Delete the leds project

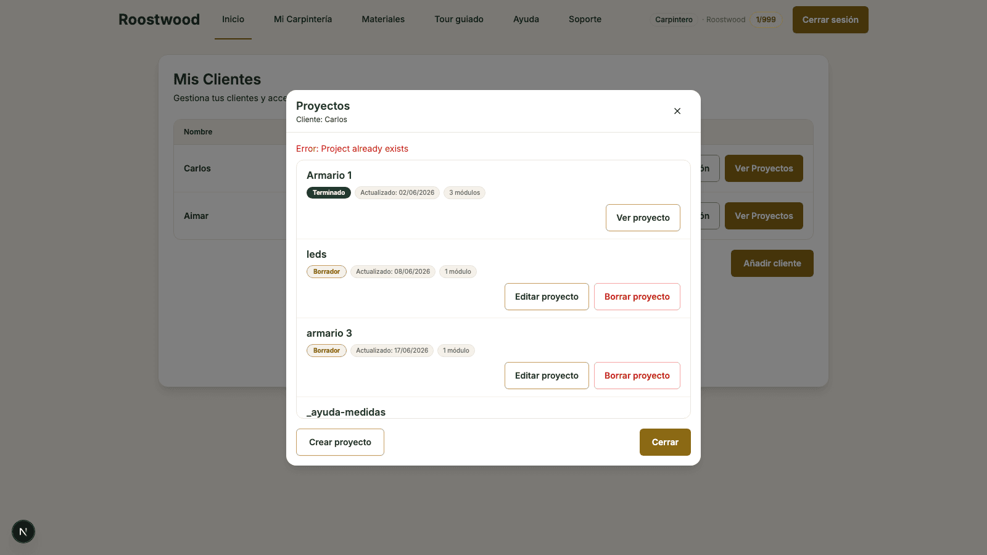(x=637, y=297)
